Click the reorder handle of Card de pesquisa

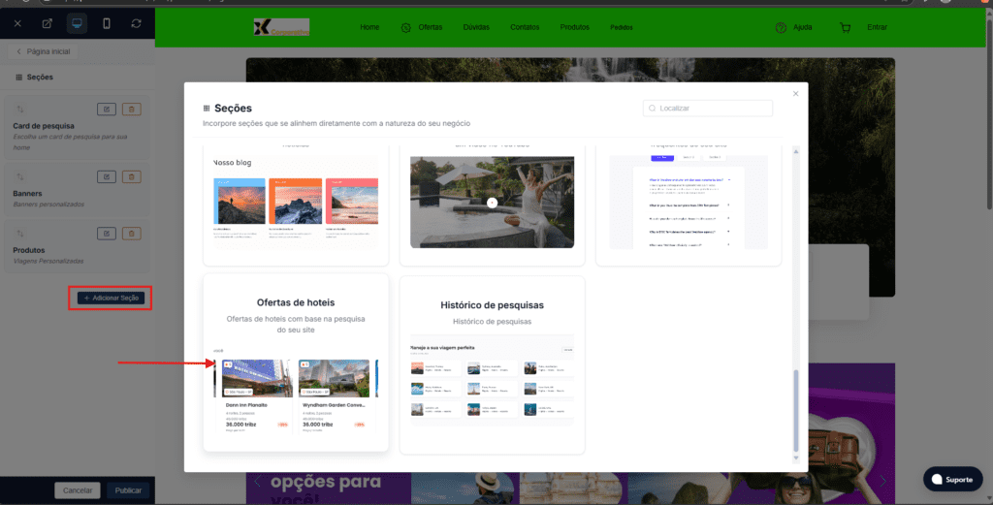[19, 109]
